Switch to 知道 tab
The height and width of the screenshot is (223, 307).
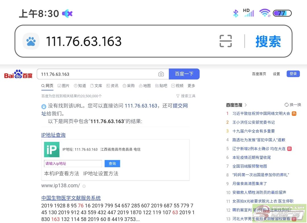(80, 86)
